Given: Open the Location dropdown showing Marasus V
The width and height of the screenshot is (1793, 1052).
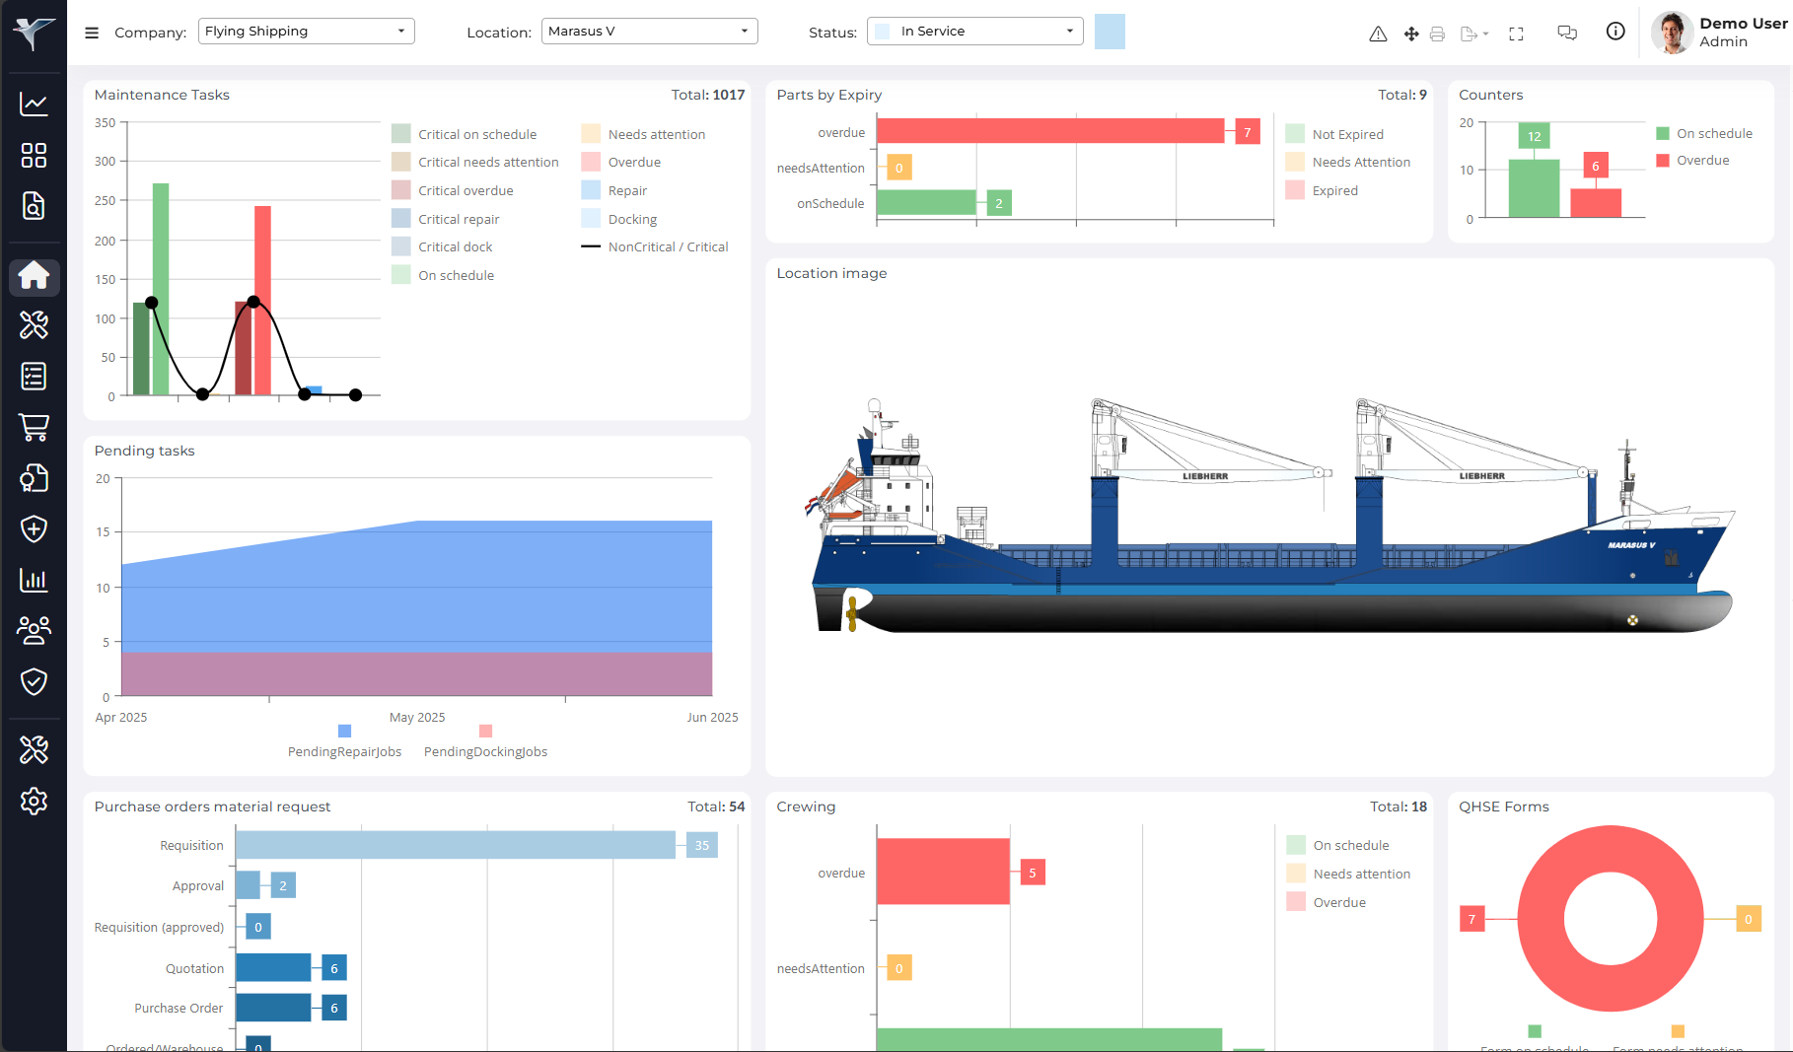Looking at the screenshot, I should pyautogui.click(x=649, y=31).
